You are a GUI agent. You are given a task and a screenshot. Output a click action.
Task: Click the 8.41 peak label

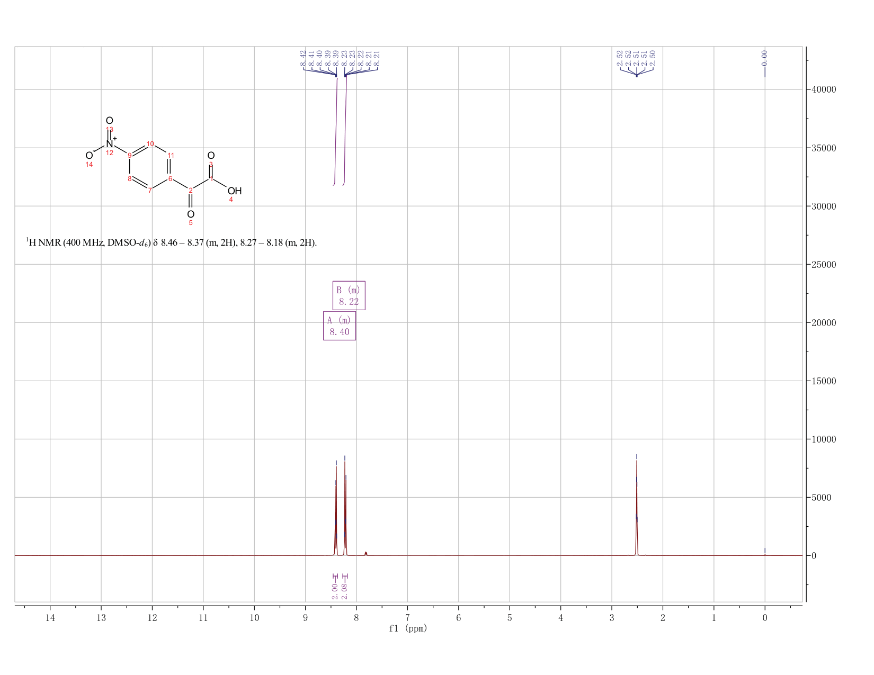[311, 58]
